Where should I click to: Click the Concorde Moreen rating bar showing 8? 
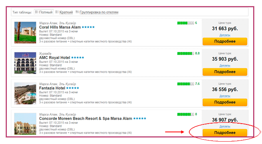(x=186, y=114)
